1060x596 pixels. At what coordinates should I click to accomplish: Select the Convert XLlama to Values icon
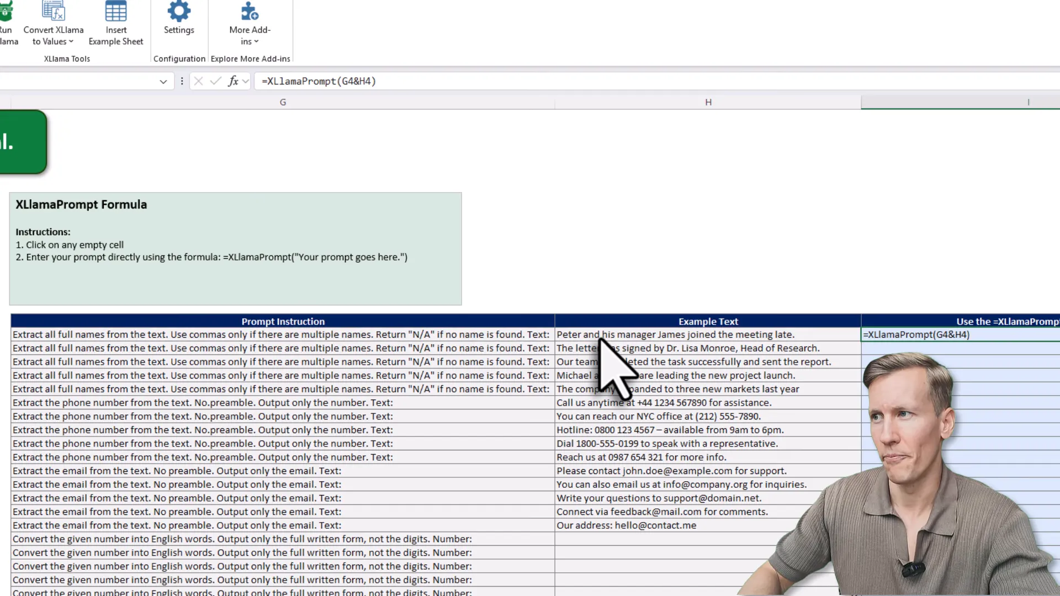tap(54, 11)
